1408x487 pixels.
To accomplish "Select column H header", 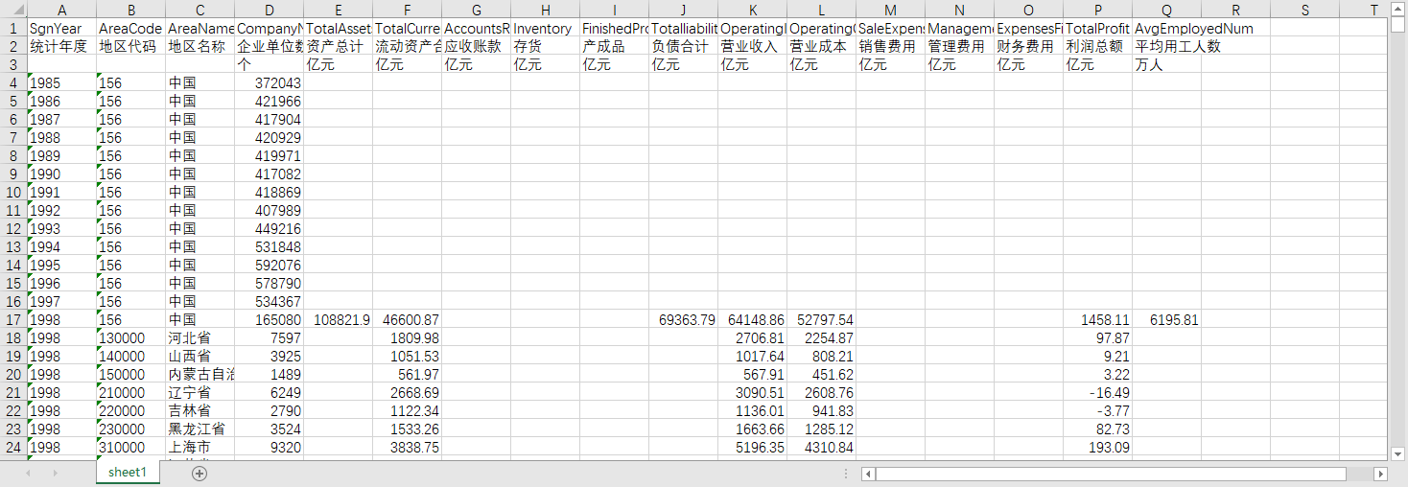I will tap(546, 10).
